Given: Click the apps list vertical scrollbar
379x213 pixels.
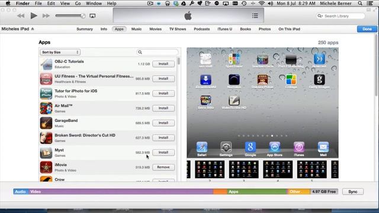Looking at the screenshot, I should tap(179, 61).
